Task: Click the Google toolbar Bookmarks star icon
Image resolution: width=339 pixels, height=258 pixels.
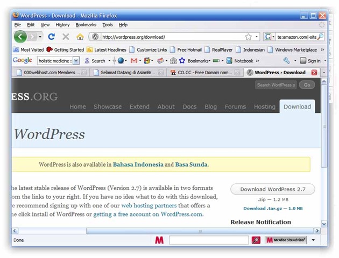Action: [182, 61]
